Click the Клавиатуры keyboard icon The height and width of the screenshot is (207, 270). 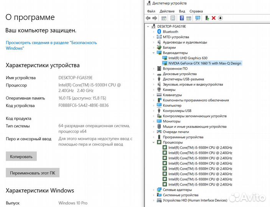tap(159, 95)
